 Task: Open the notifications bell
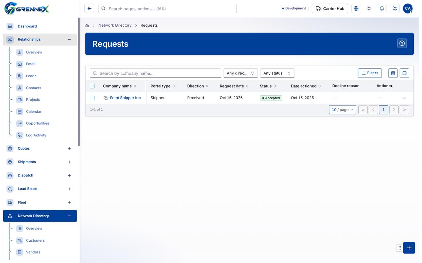point(382,9)
